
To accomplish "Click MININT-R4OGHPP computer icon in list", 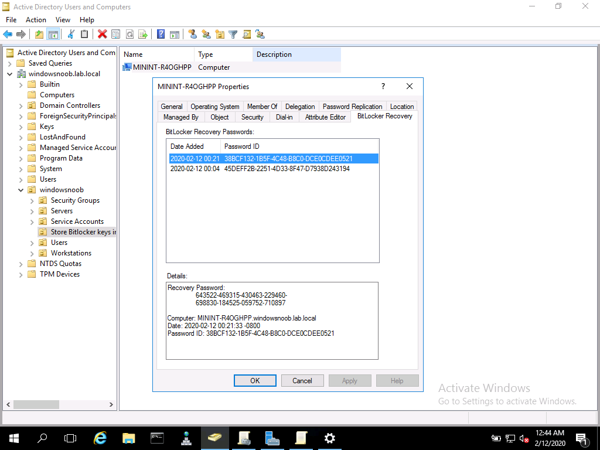I will (127, 67).
